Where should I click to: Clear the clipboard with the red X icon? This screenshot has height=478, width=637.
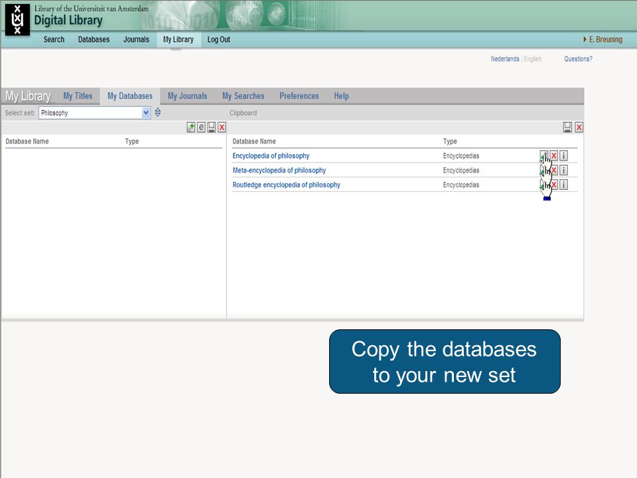pyautogui.click(x=579, y=127)
